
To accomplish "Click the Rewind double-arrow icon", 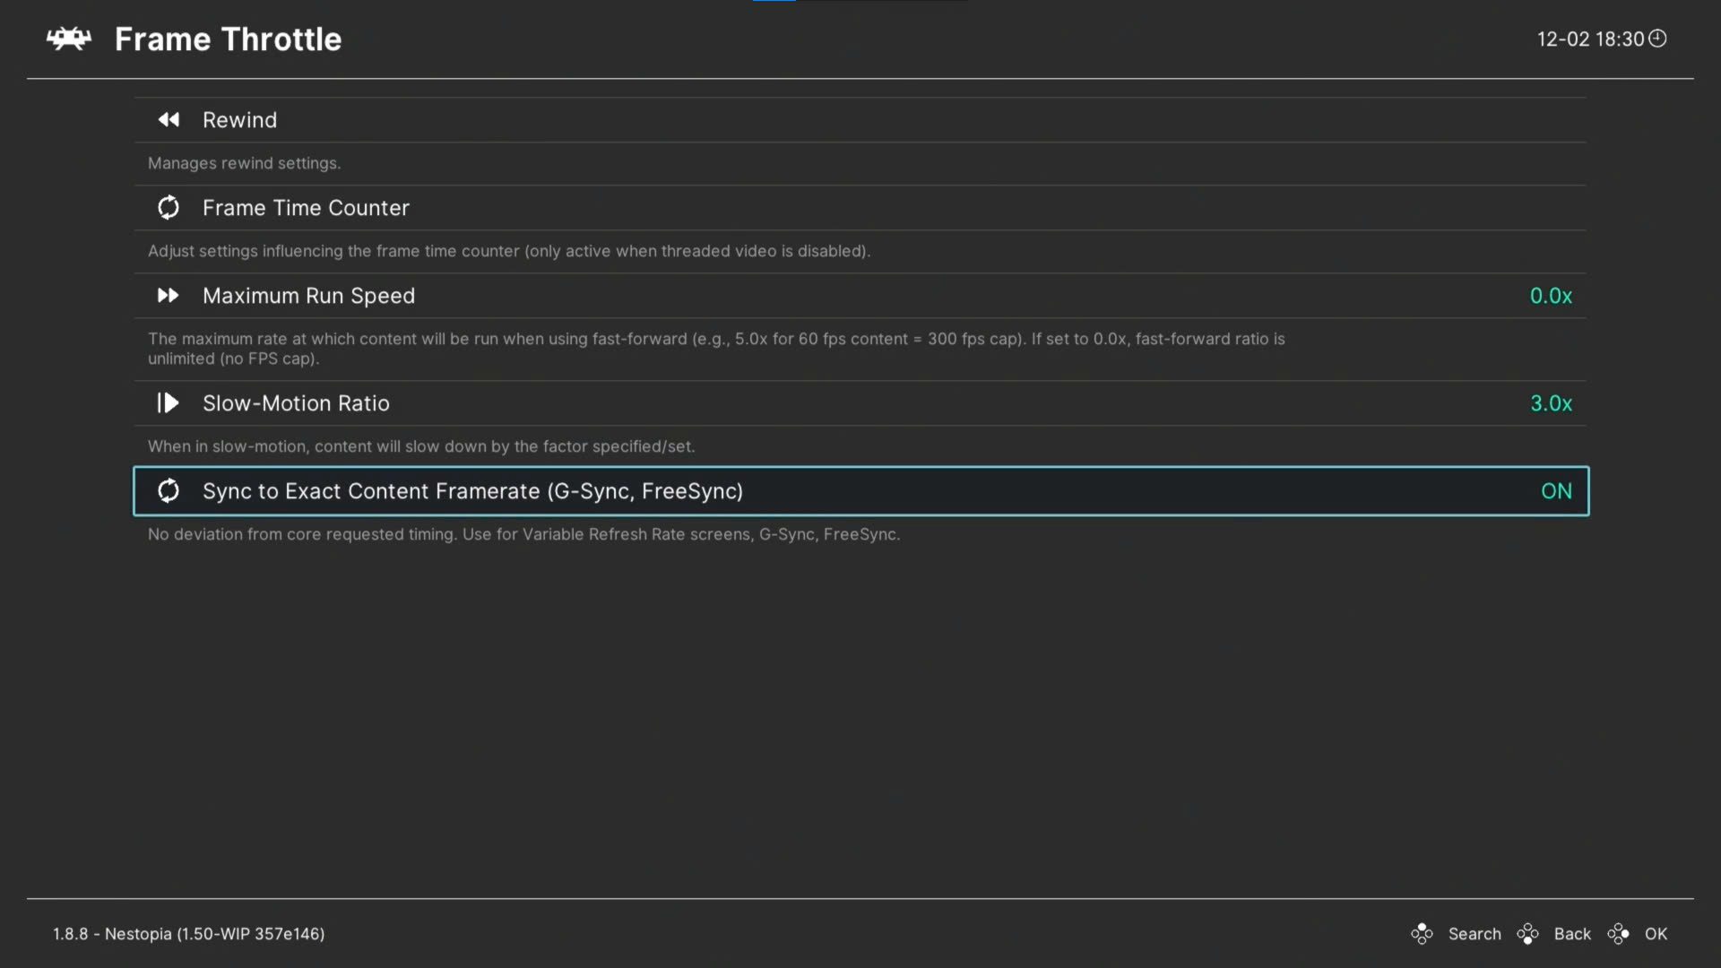I will coord(169,120).
